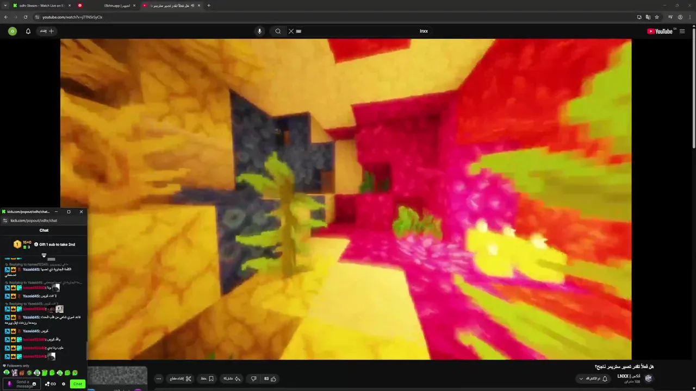Image resolution: width=696 pixels, height=391 pixels.
Task: Click the Kick popout site settings icon
Action: click(5, 220)
